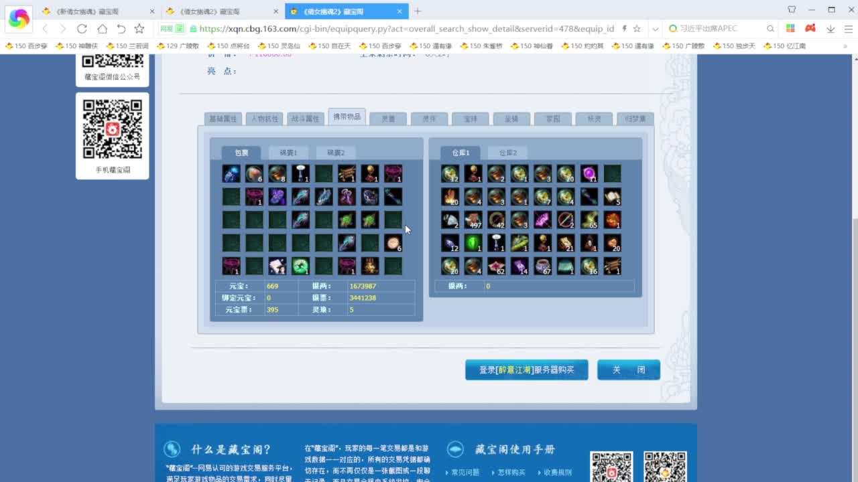Open the 仓库1 storage tab

461,153
